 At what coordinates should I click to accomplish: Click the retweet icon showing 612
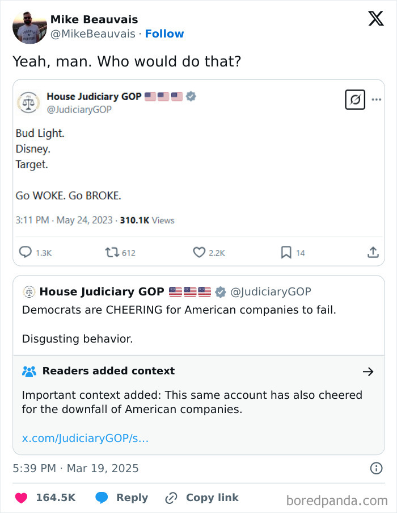pyautogui.click(x=111, y=252)
